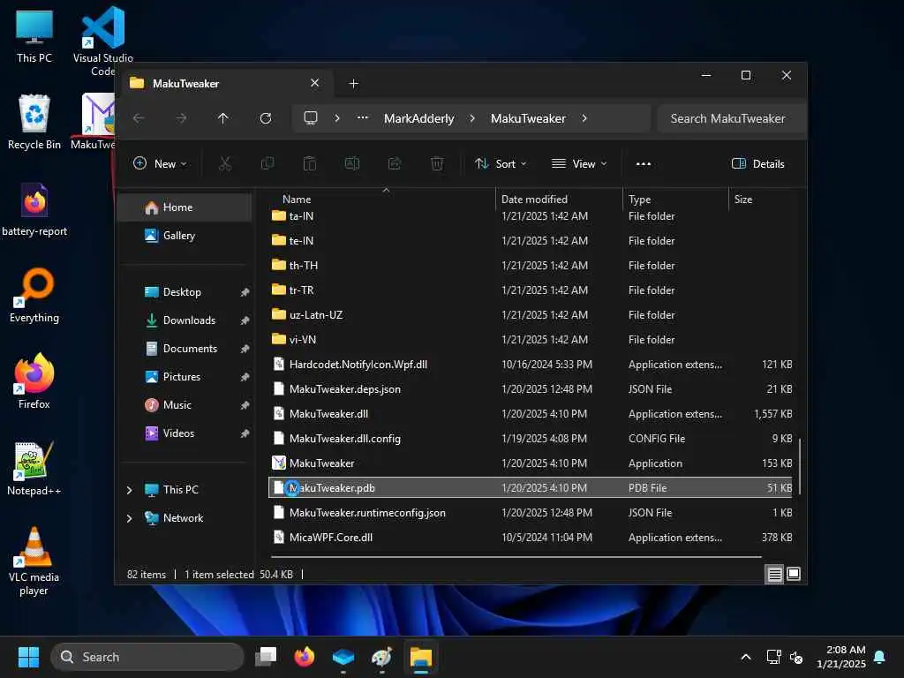Select the uz-Latn-UZ folder
Image resolution: width=904 pixels, height=678 pixels.
tap(531, 315)
